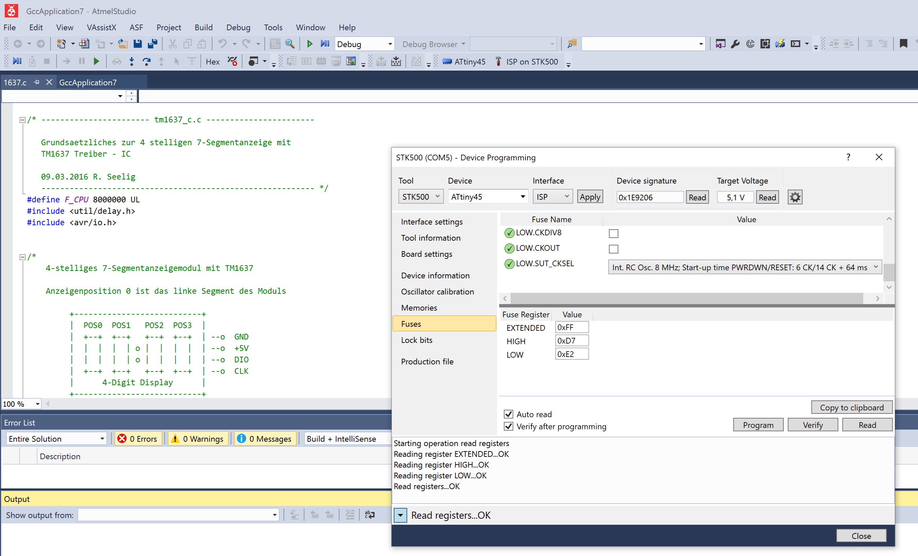Click the Undo arrow icon
The image size is (918, 556).
click(x=222, y=44)
